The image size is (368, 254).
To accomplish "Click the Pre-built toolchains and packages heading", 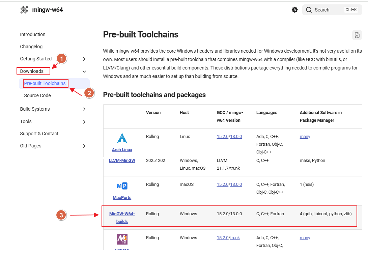I will pos(154,95).
